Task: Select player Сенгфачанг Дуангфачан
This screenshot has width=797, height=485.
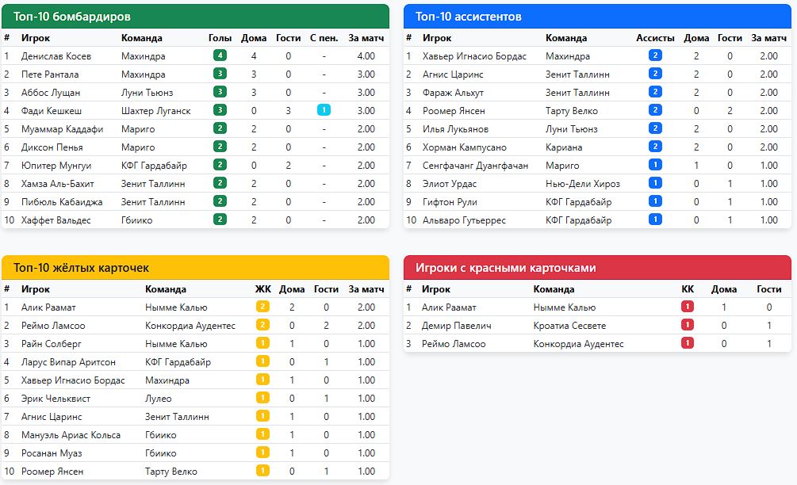Action: 475,166
